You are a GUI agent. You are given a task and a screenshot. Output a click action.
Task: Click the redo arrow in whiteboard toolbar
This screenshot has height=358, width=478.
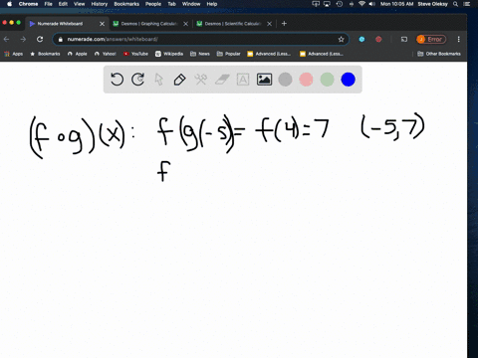pos(137,80)
